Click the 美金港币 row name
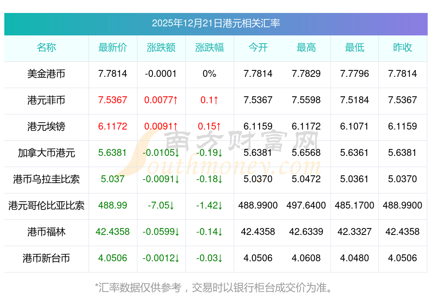 coord(46,74)
